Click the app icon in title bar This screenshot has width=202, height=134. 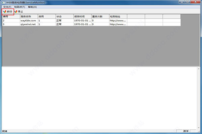(x=3, y=2)
